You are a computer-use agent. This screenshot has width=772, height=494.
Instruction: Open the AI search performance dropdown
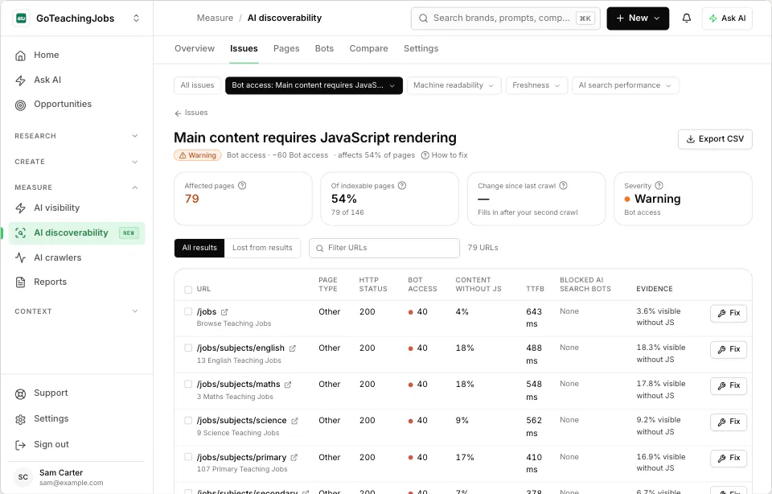[x=626, y=85]
